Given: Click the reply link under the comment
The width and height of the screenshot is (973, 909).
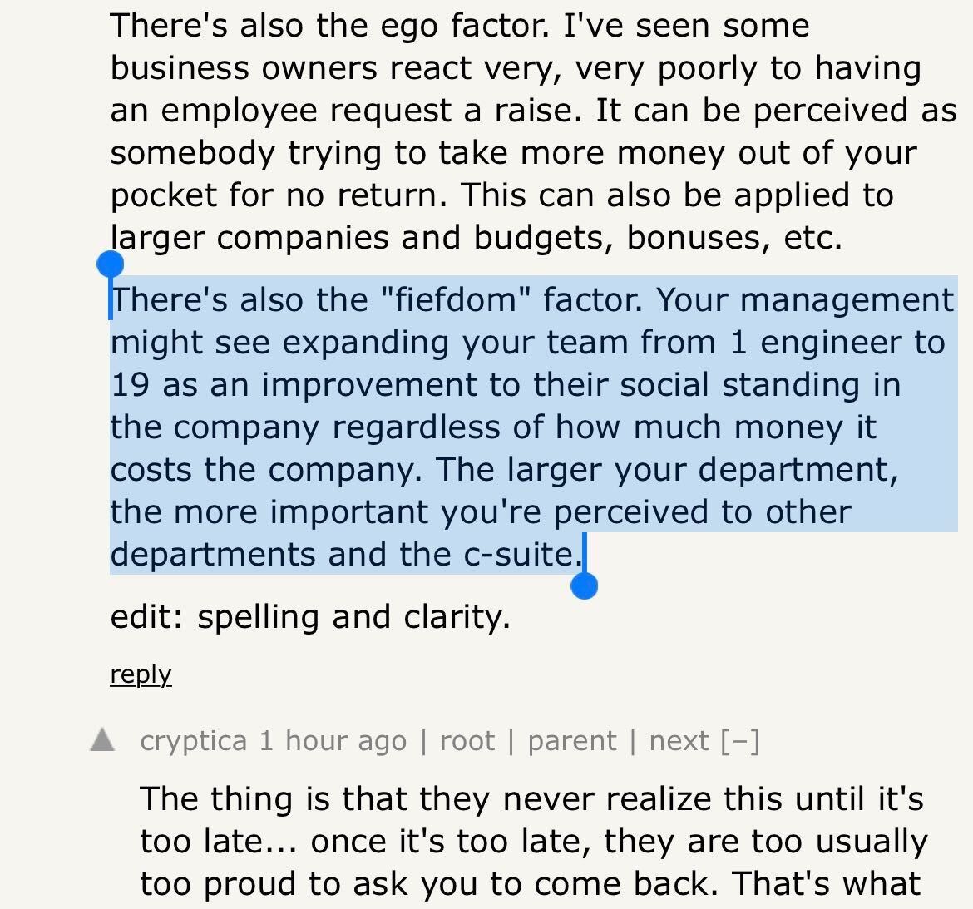Looking at the screenshot, I should [x=141, y=674].
